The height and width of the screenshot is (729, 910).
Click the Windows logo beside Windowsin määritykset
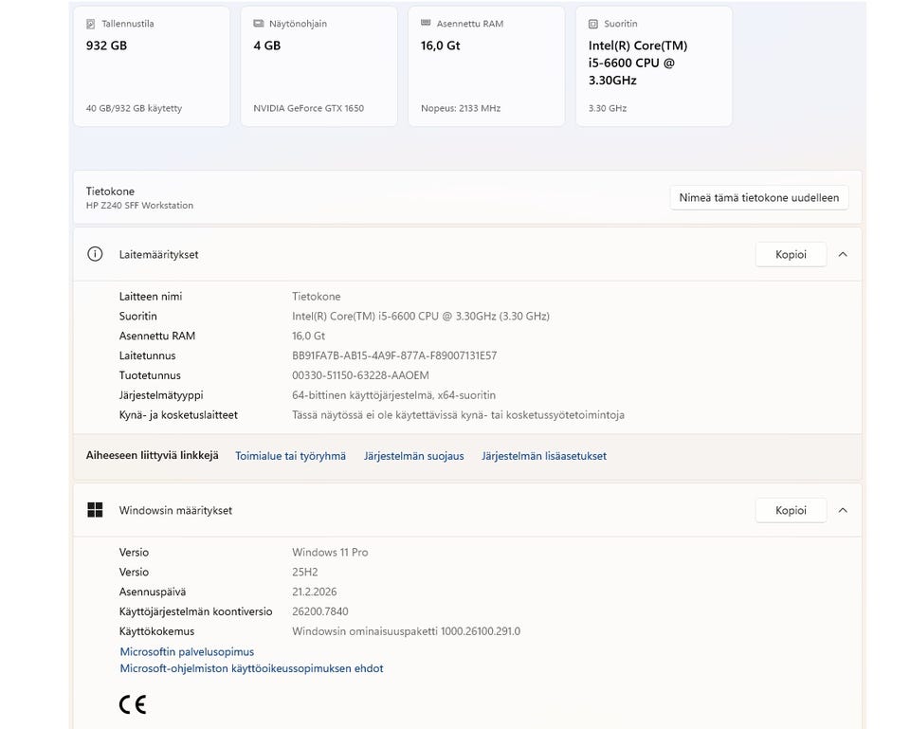pos(95,510)
